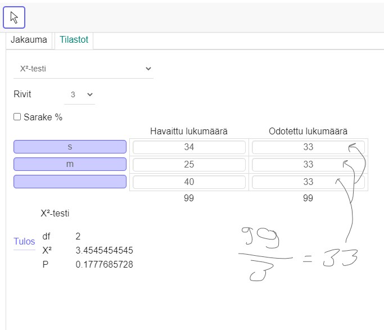Screen dimensions: 384x330
Task: Select the P value 0.1777685728
Action: [104, 264]
